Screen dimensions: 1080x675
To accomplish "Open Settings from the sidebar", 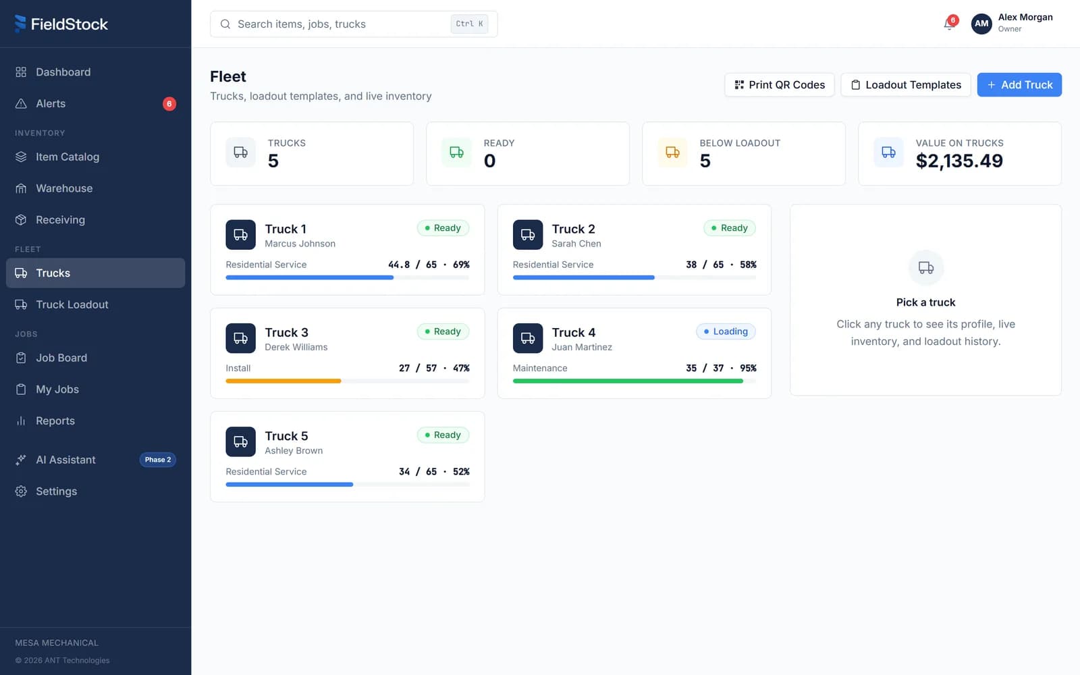I will tap(95, 491).
